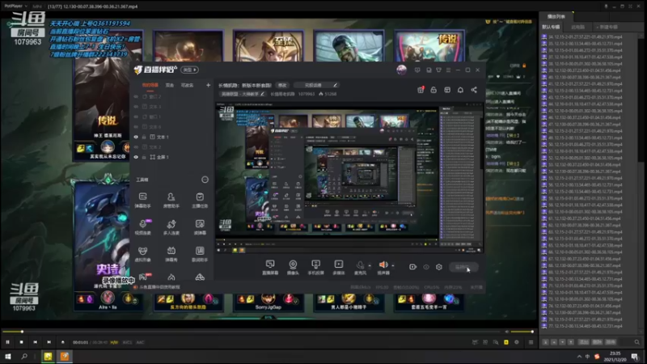Click the 修改 button beside stream title

tap(282, 85)
